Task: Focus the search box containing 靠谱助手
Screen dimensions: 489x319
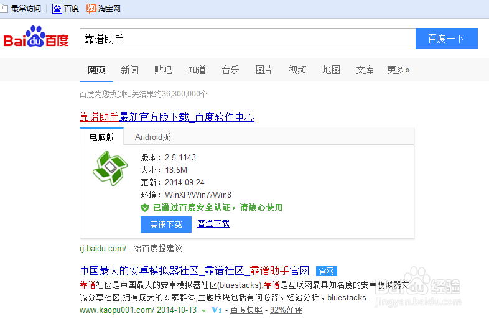Action: pyautogui.click(x=248, y=39)
